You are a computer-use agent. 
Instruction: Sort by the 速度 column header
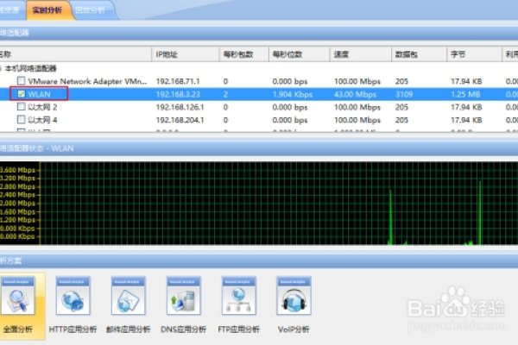(360, 54)
